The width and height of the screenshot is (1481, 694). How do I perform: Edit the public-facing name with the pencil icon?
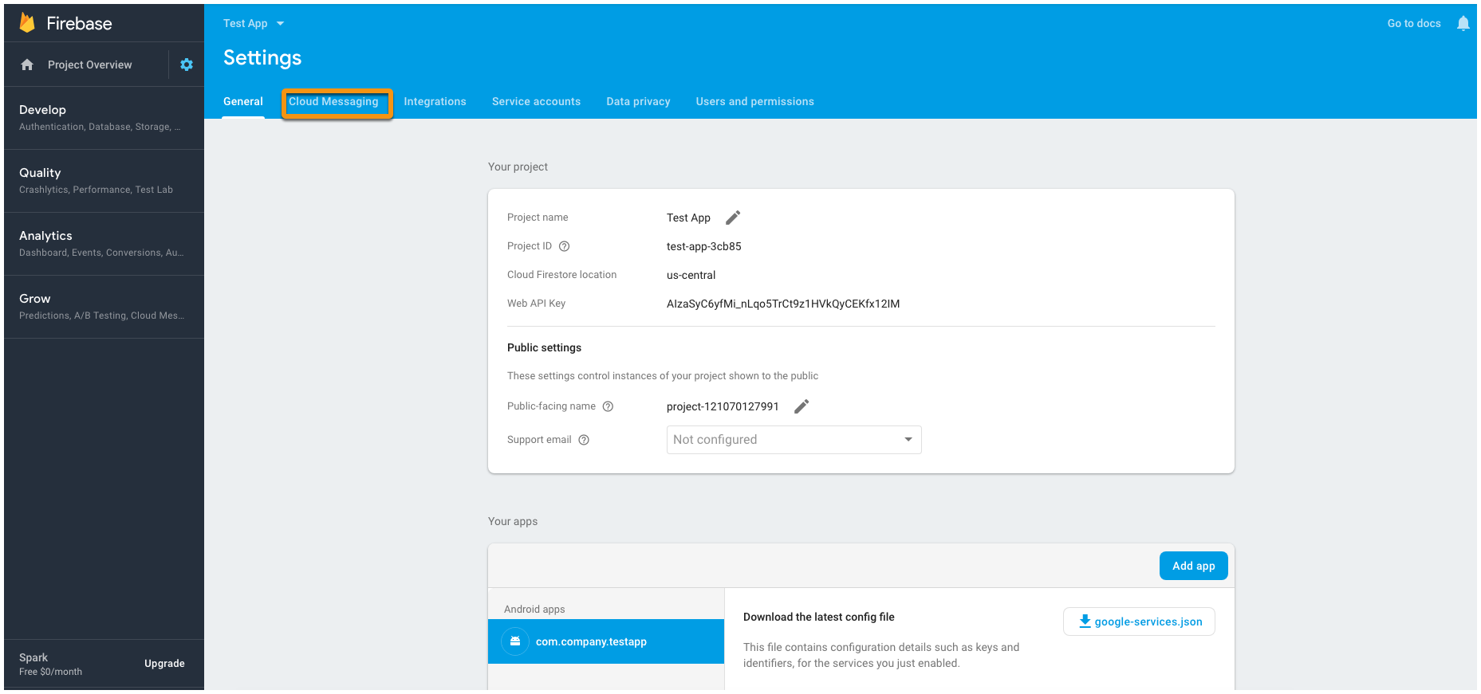(x=802, y=406)
